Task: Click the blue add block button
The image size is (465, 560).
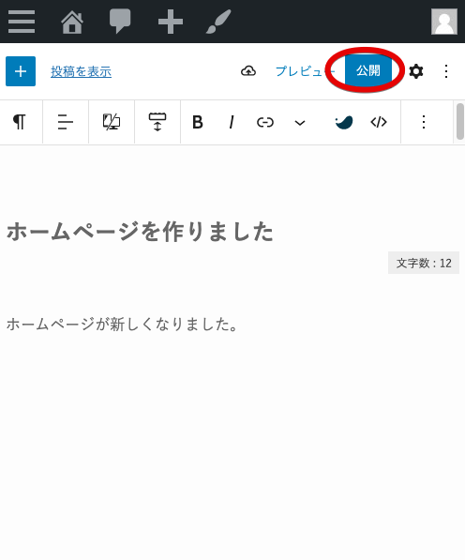Action: click(x=21, y=71)
